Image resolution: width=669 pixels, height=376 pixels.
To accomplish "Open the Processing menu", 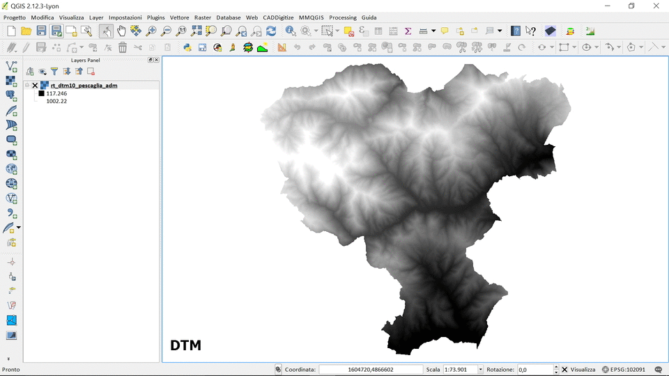I will coord(342,17).
